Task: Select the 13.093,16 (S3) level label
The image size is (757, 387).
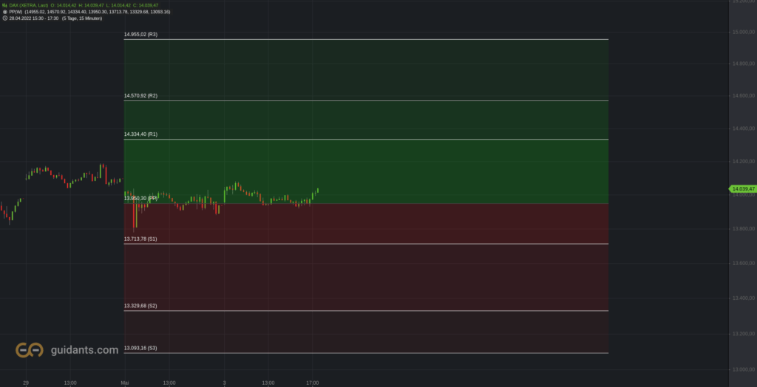Action: coord(140,348)
